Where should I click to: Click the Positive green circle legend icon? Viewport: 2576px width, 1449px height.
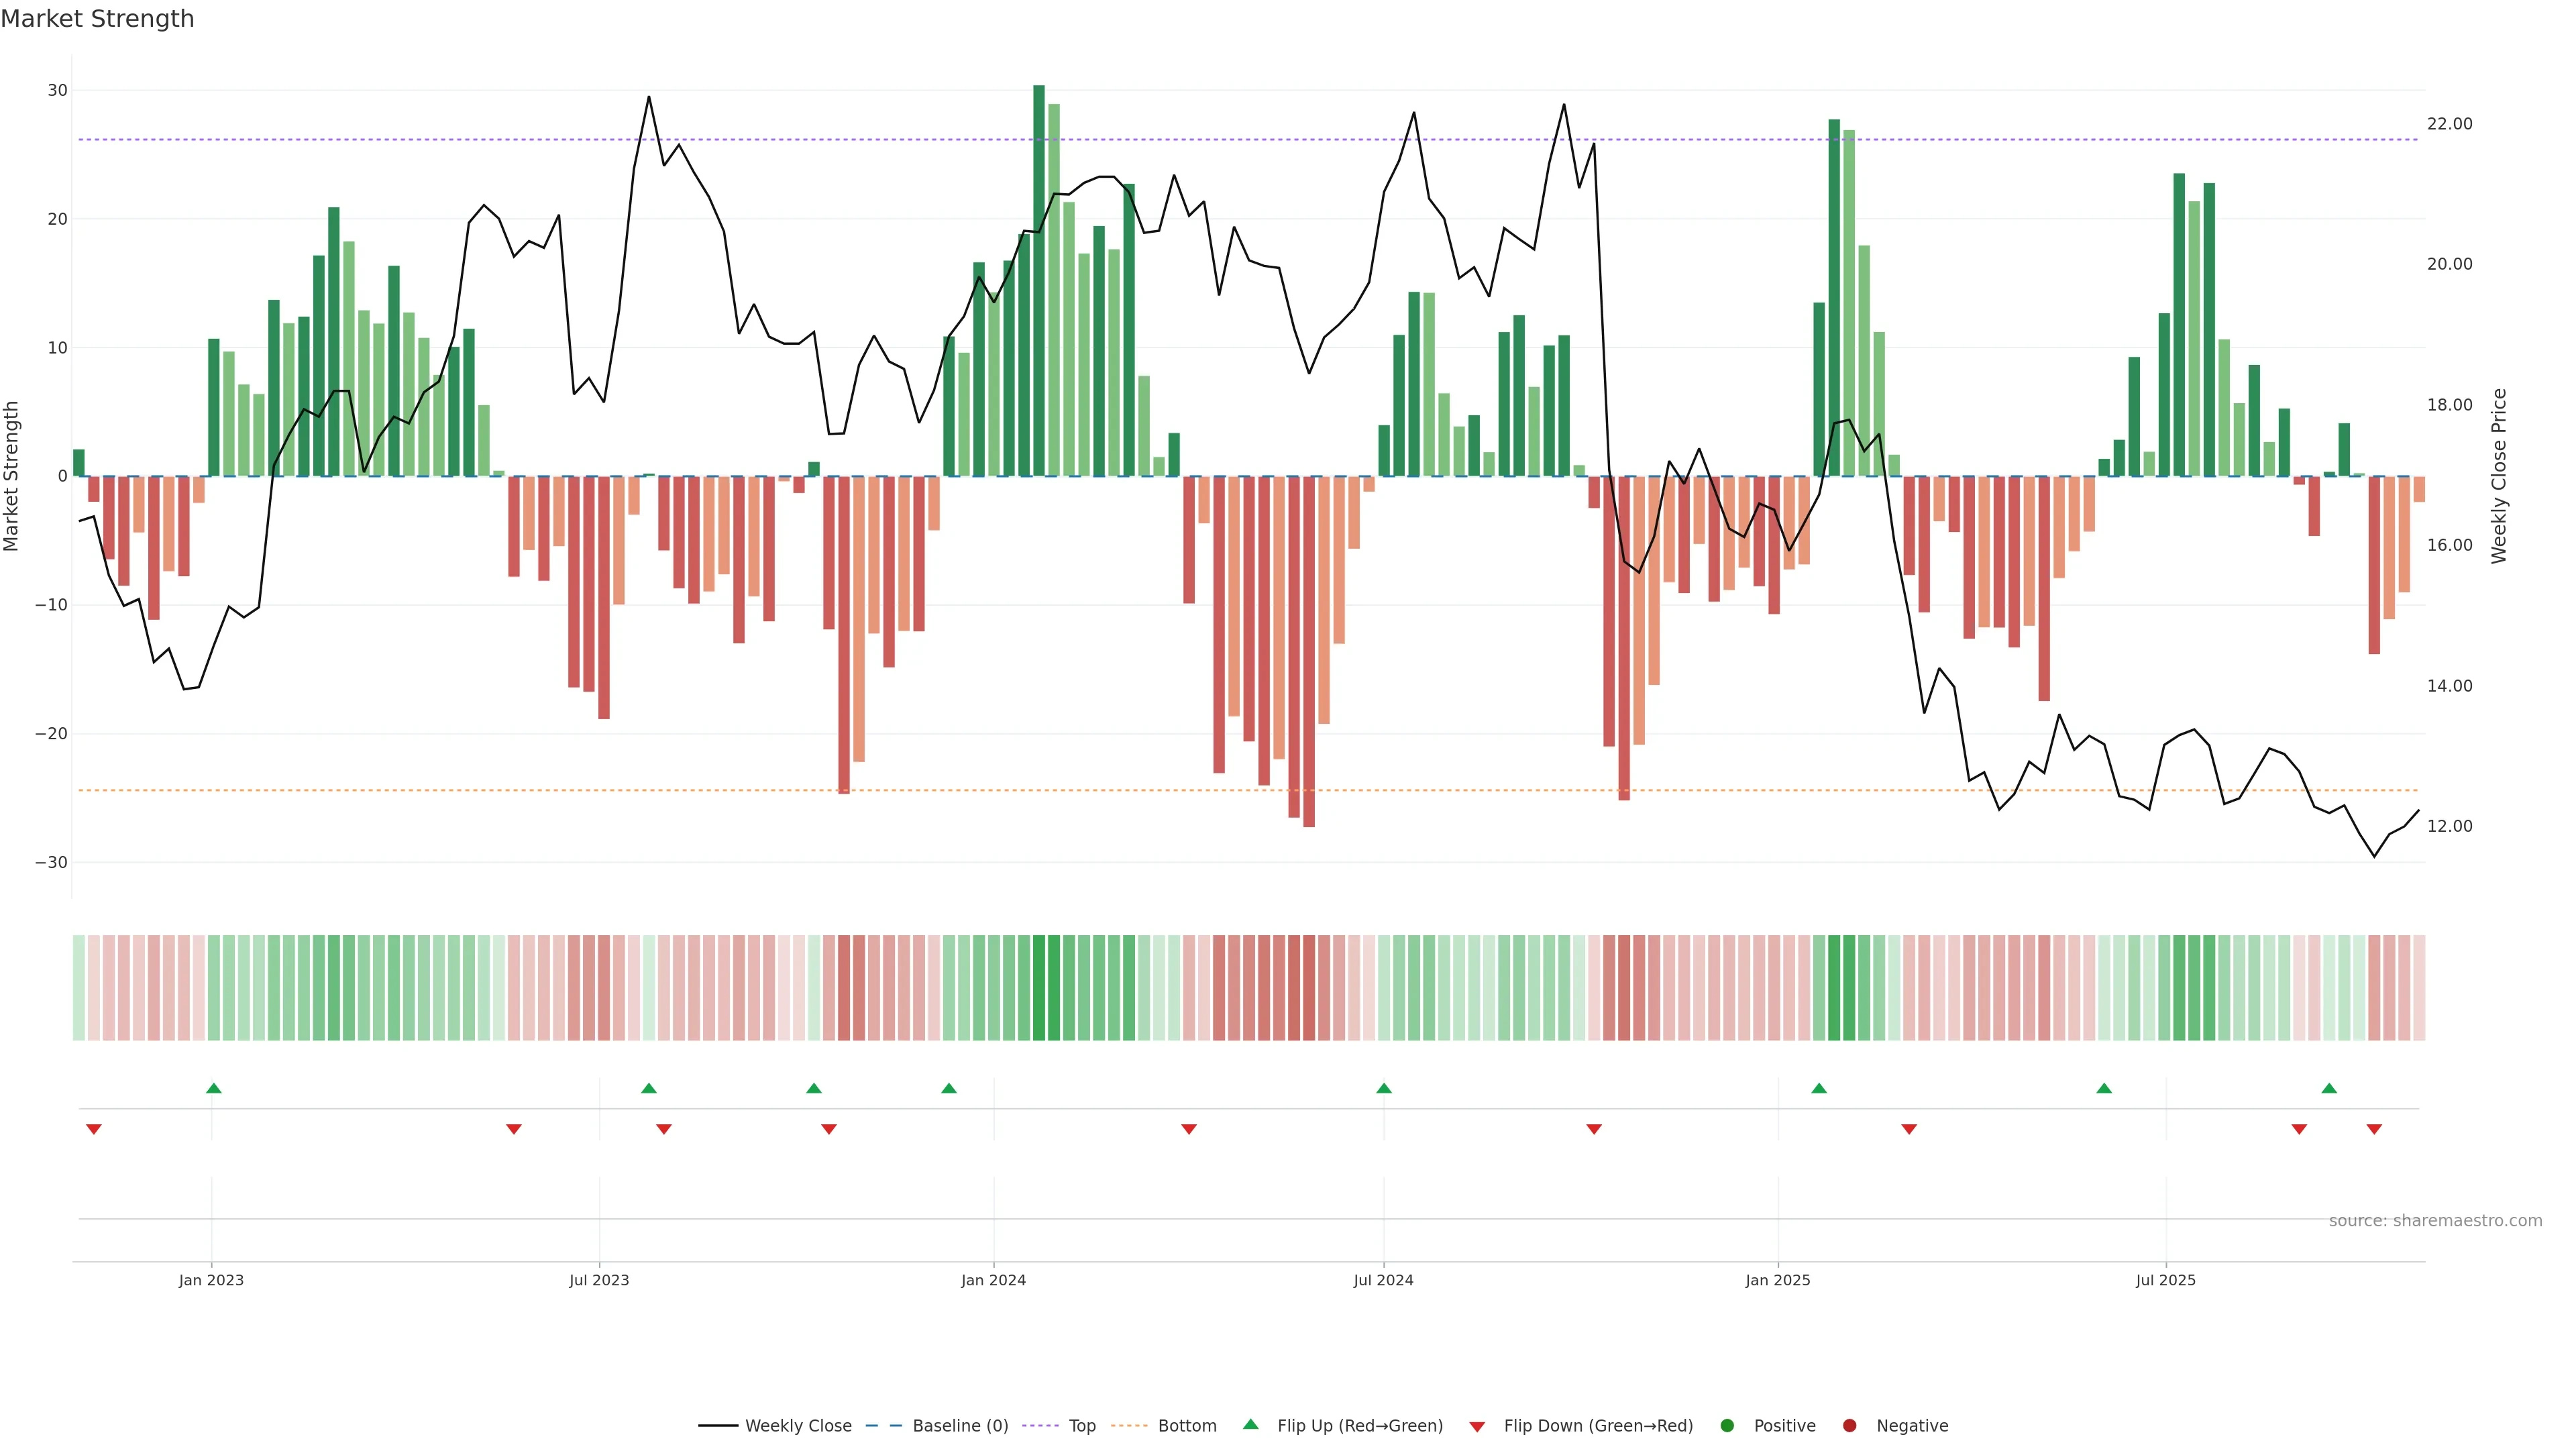1727,1426
